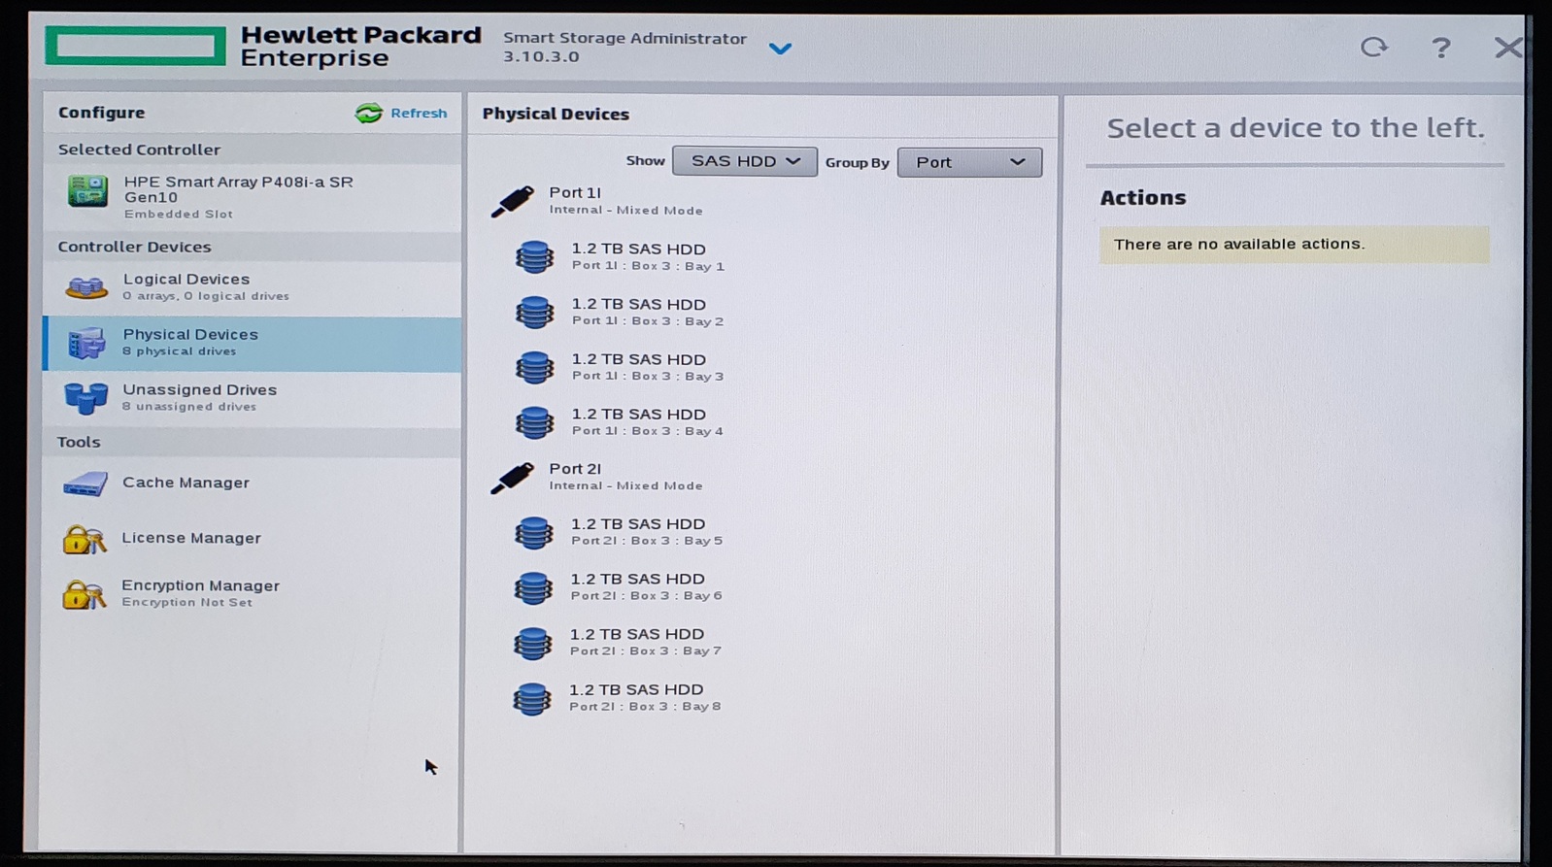Screen dimensions: 1552x867
Task: Select Physical Devices menu item
Action: [252, 344]
